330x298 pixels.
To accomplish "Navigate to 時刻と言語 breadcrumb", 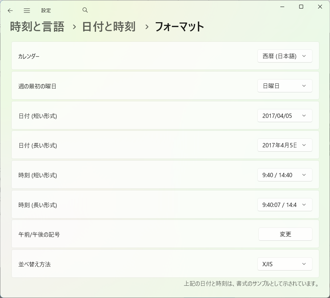I will tap(37, 27).
